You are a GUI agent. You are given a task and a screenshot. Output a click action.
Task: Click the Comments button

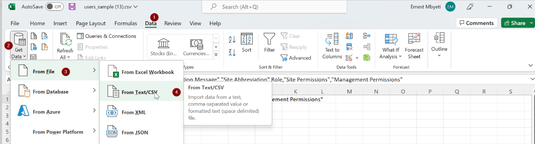(477, 23)
